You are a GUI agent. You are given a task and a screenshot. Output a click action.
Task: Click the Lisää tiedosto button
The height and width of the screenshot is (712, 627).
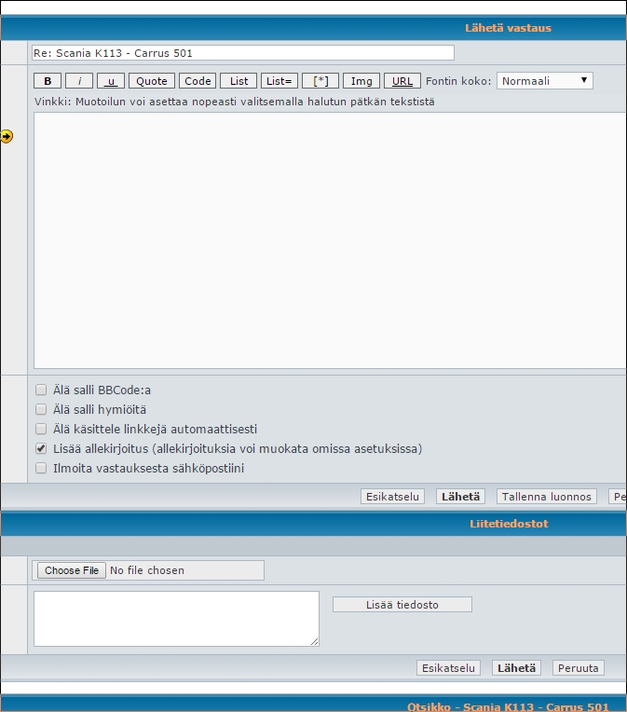[402, 605]
